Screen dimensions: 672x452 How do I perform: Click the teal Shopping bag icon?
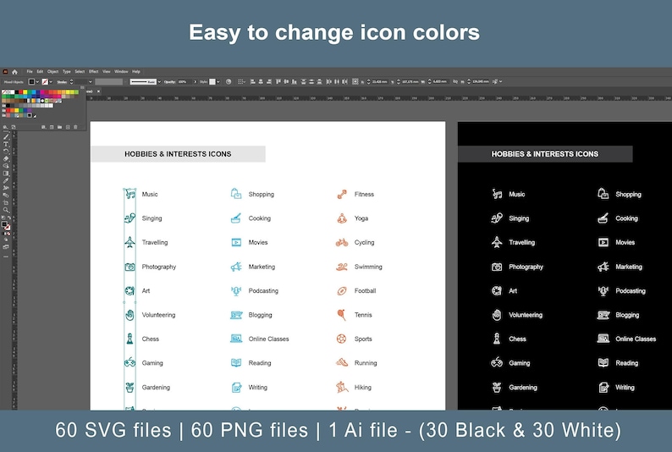(x=236, y=194)
